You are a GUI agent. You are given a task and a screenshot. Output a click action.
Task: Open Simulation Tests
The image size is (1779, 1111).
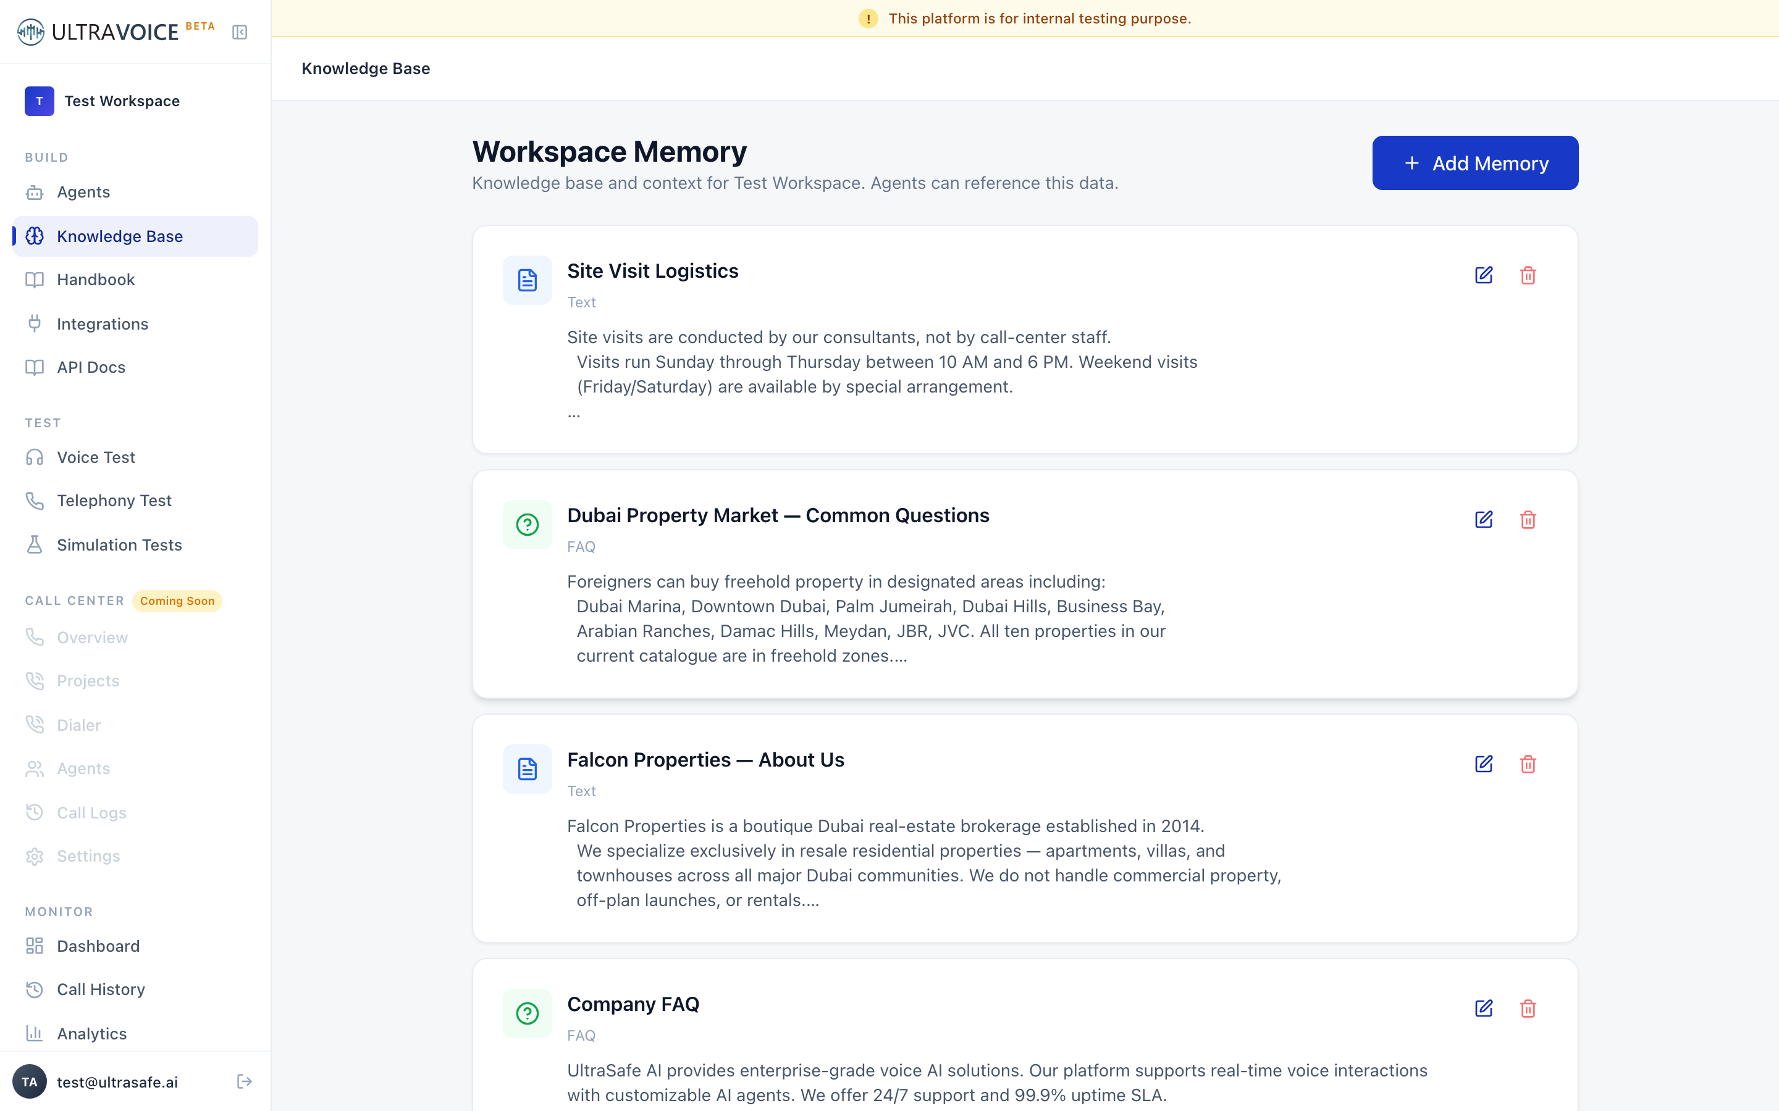point(135,545)
